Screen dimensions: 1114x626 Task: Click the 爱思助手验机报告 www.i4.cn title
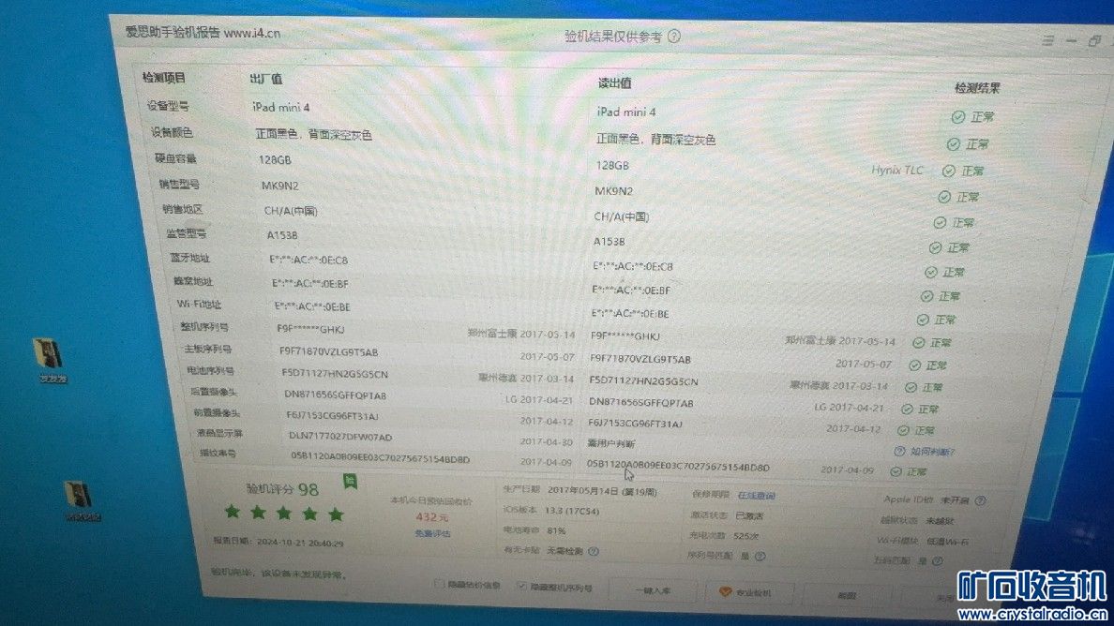tap(203, 33)
